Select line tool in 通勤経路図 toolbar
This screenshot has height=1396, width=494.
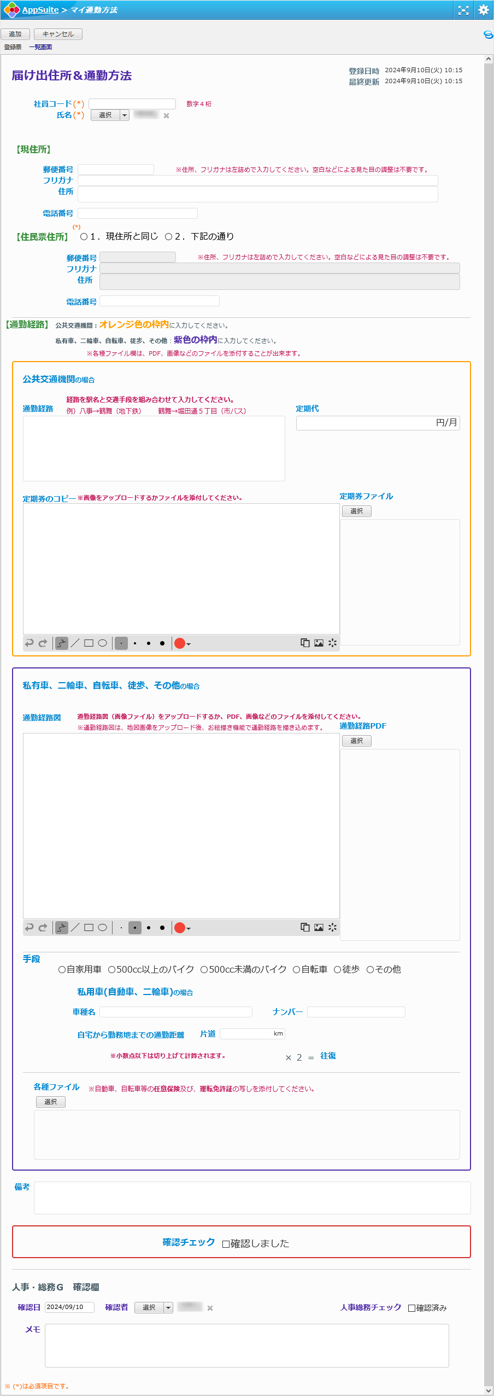click(75, 927)
